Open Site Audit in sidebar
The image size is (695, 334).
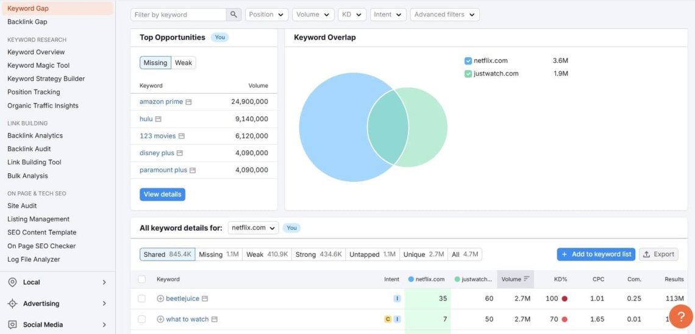22,206
